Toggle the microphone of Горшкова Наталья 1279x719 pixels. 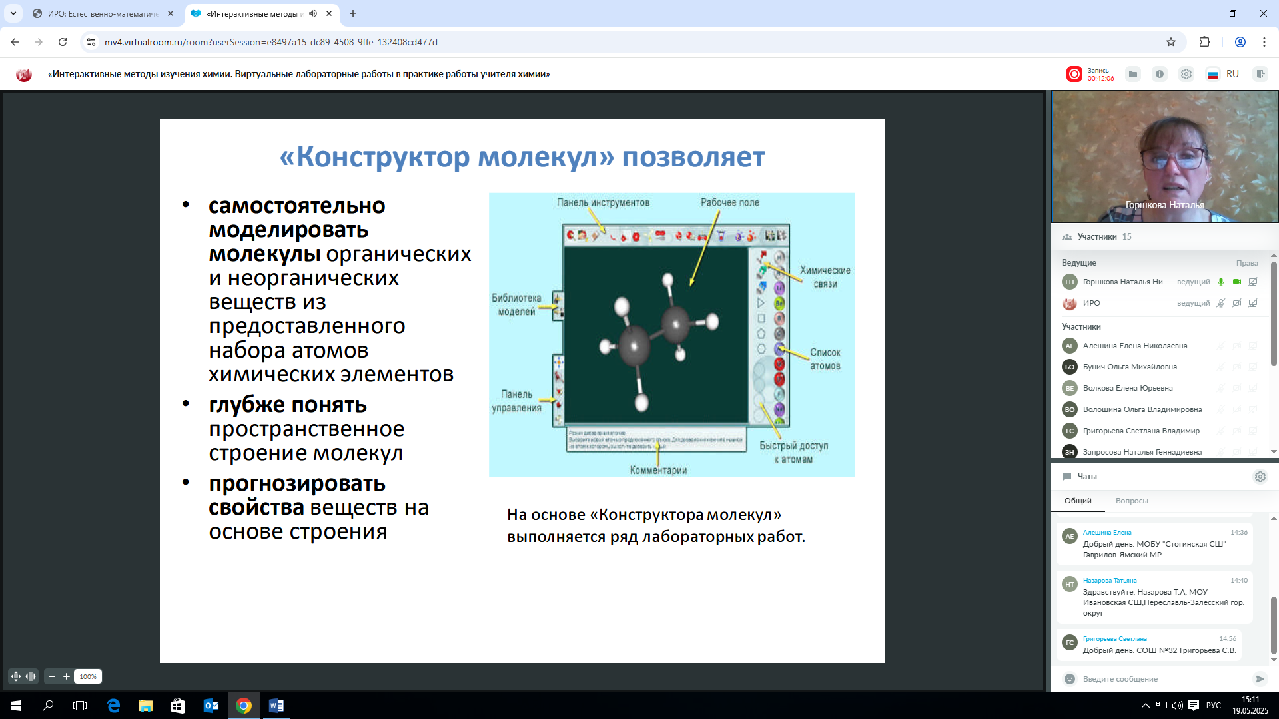(1221, 282)
